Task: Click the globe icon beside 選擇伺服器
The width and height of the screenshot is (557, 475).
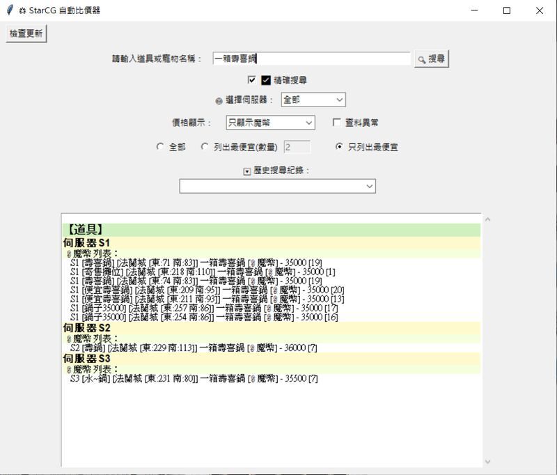Action: point(219,100)
